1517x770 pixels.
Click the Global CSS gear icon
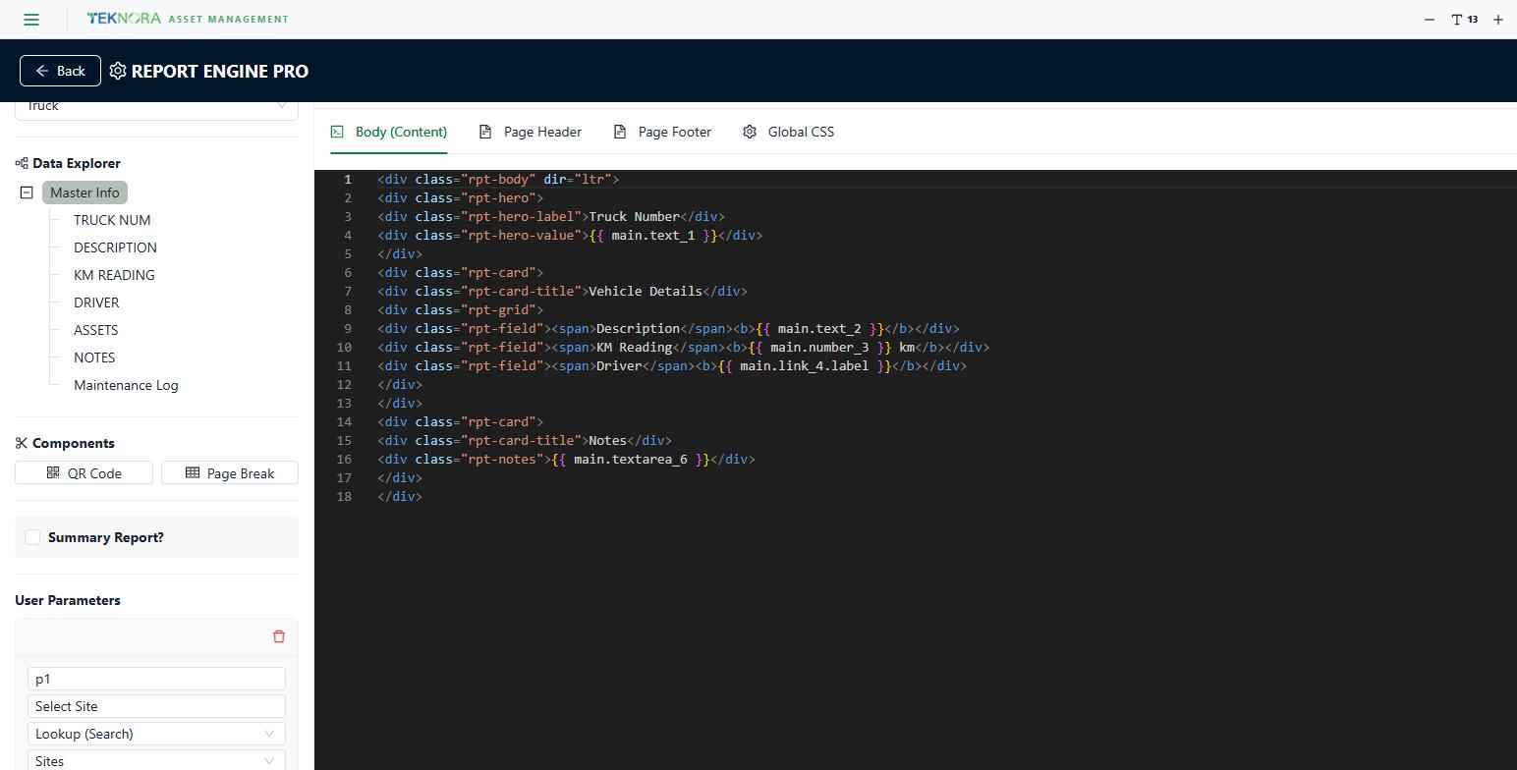[x=750, y=132]
